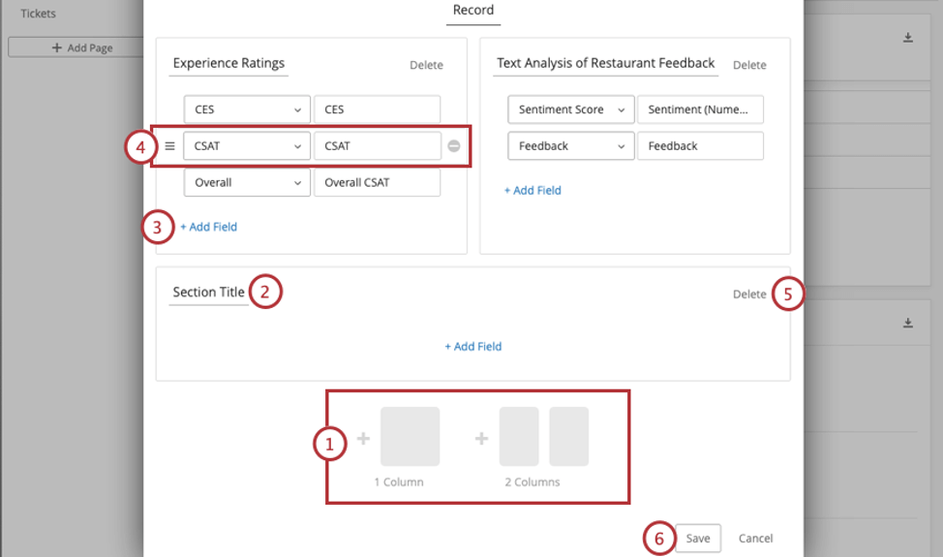The height and width of the screenshot is (557, 943).
Task: Click the plus icon on Add Page
Action: click(57, 47)
